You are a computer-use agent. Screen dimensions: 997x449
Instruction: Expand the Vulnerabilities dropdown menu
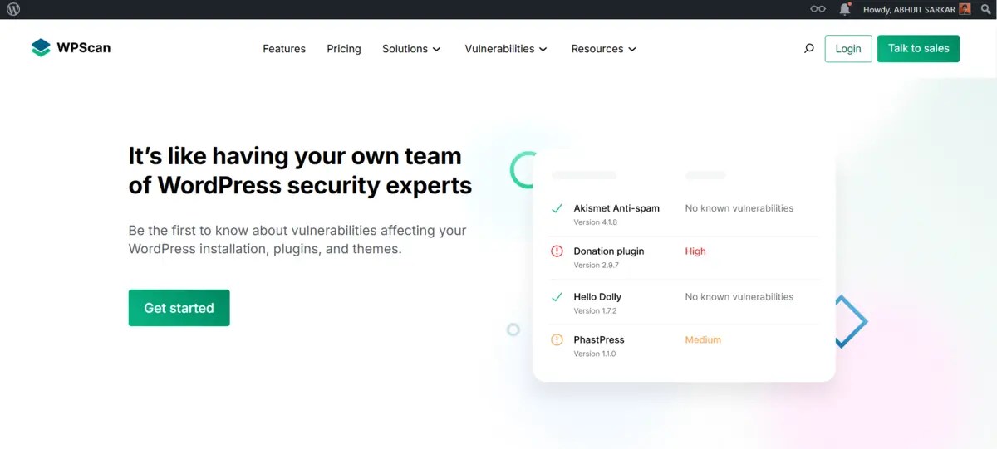coord(506,49)
